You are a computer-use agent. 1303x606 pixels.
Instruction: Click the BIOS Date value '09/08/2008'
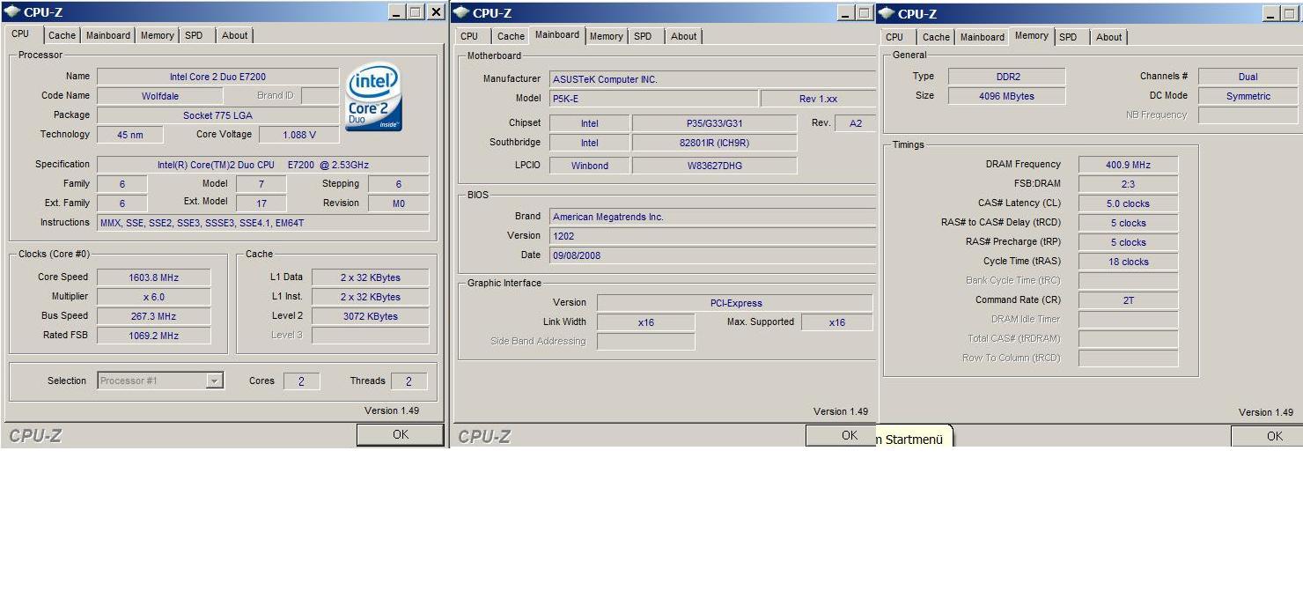coord(712,255)
